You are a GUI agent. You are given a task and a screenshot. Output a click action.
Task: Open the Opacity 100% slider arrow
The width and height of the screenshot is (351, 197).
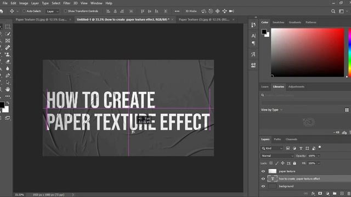[x=319, y=155]
